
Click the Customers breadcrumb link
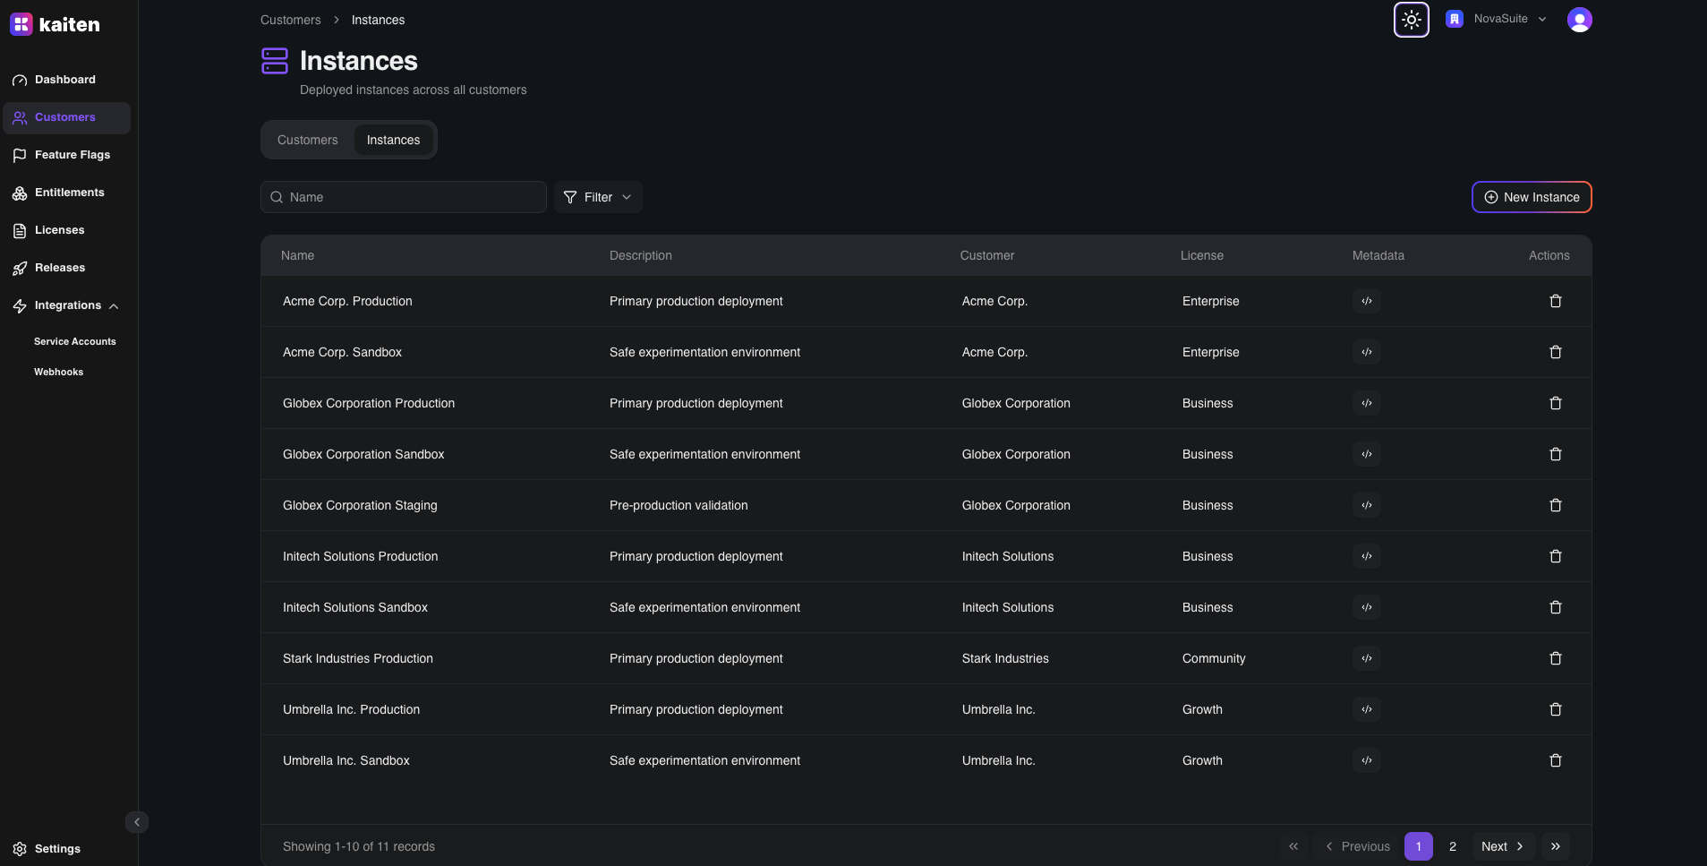point(290,20)
